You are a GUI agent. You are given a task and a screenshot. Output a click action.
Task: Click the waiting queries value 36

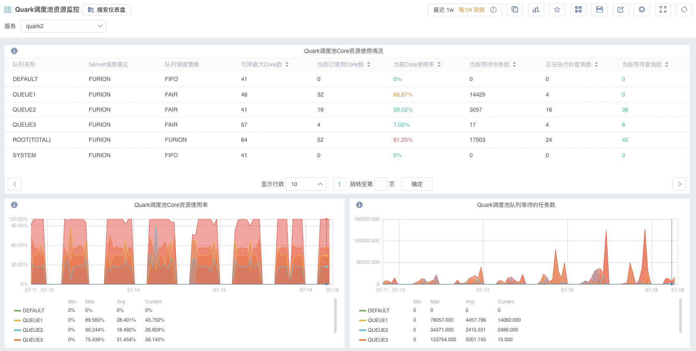click(625, 110)
